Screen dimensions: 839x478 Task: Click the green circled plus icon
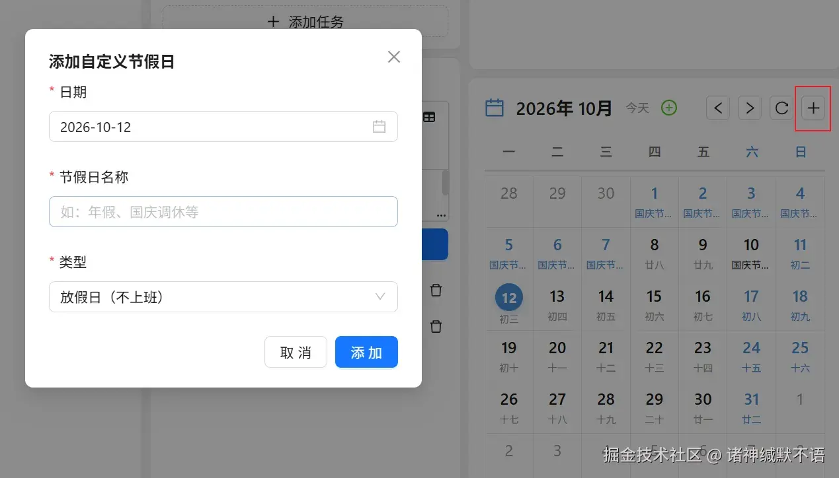pos(669,108)
